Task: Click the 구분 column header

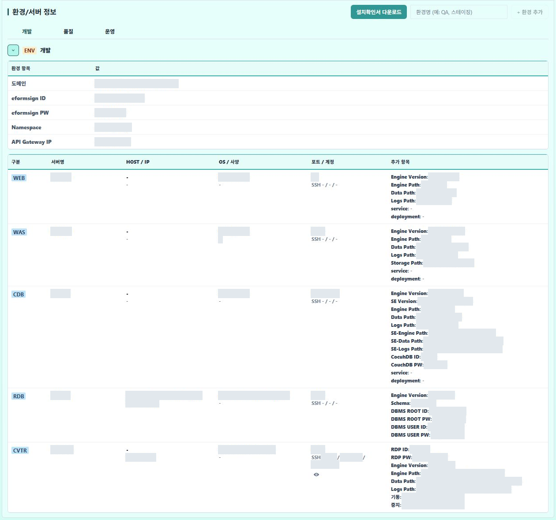Action: (16, 162)
